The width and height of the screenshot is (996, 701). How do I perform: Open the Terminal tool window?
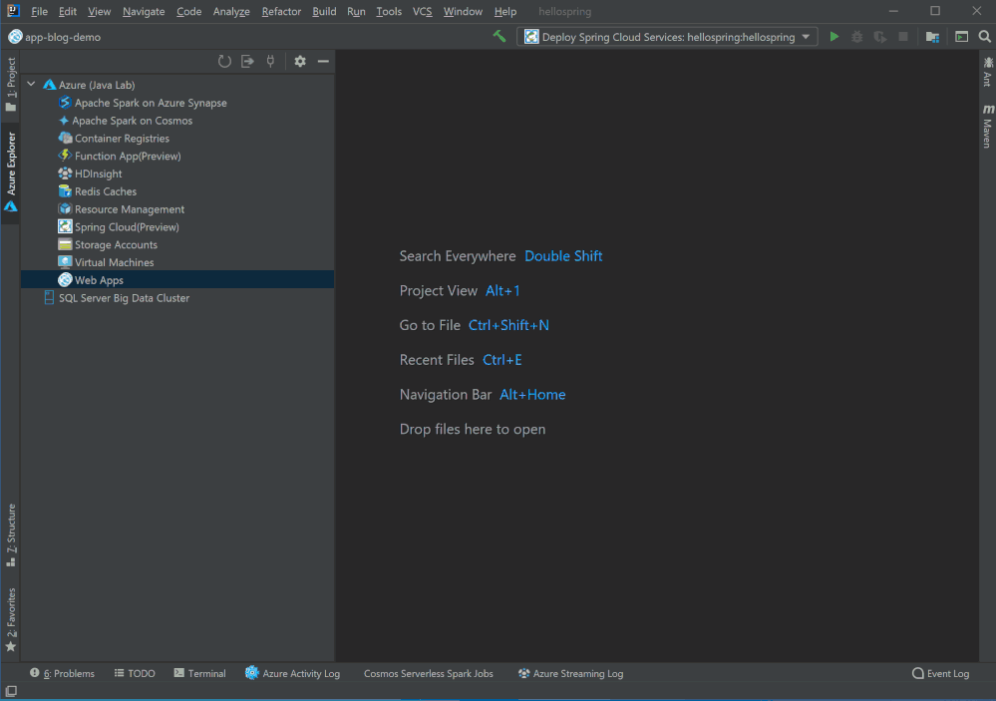200,673
